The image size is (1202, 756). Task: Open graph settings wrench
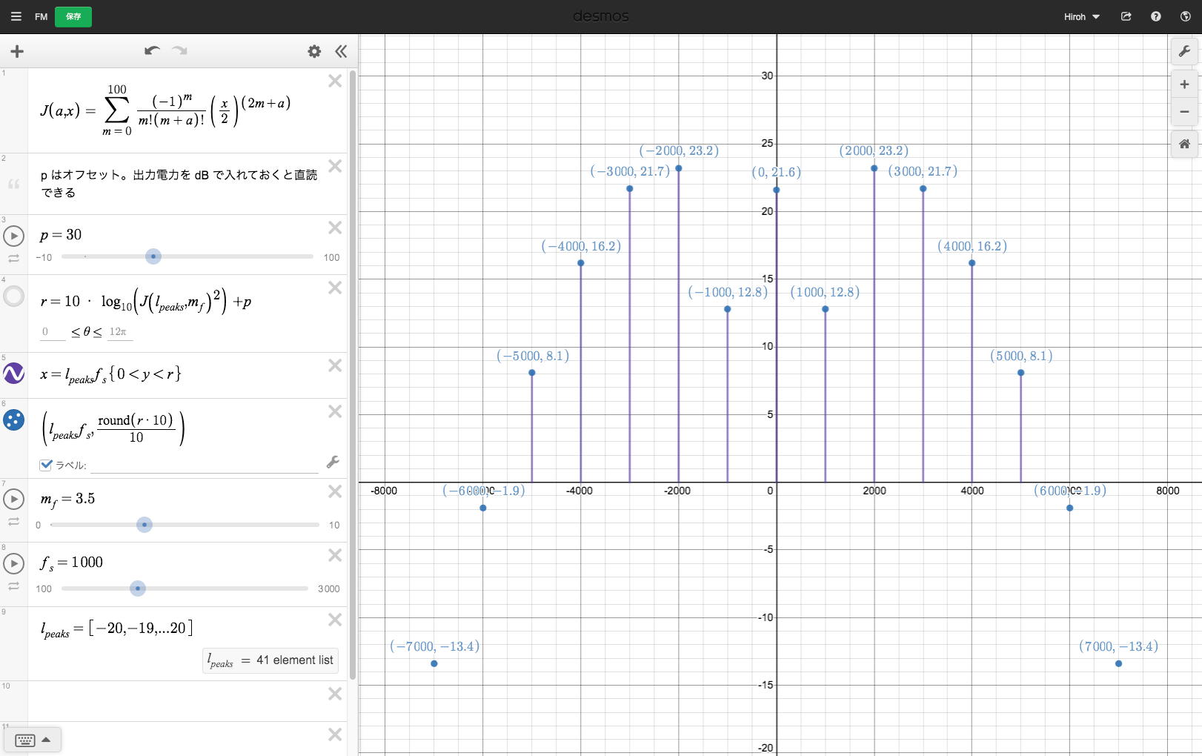1184,51
